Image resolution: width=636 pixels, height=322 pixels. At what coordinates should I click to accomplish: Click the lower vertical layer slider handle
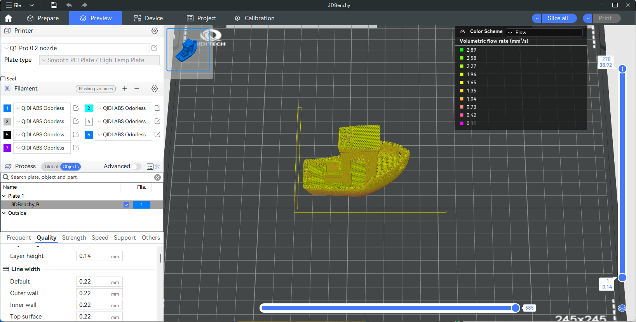pos(622,278)
